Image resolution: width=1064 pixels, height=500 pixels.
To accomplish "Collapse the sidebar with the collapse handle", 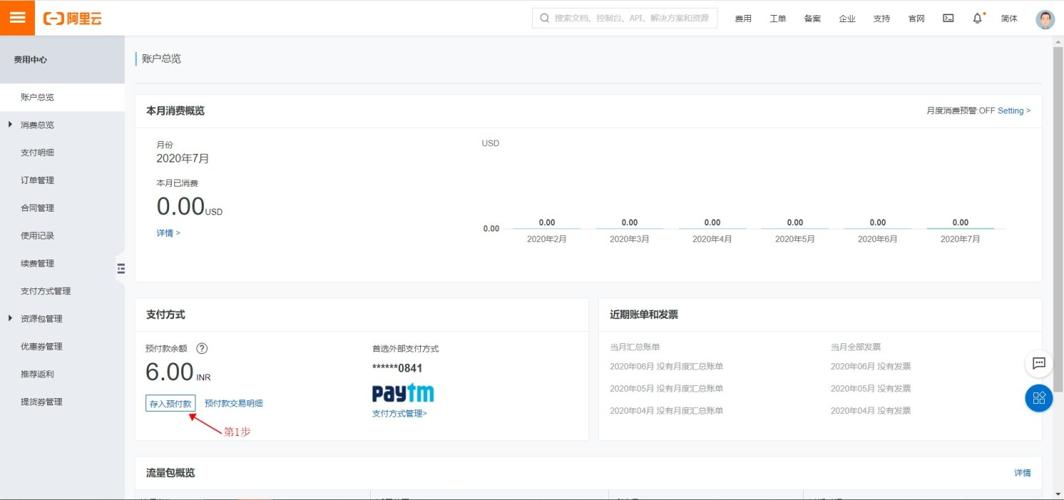I will click(x=121, y=269).
